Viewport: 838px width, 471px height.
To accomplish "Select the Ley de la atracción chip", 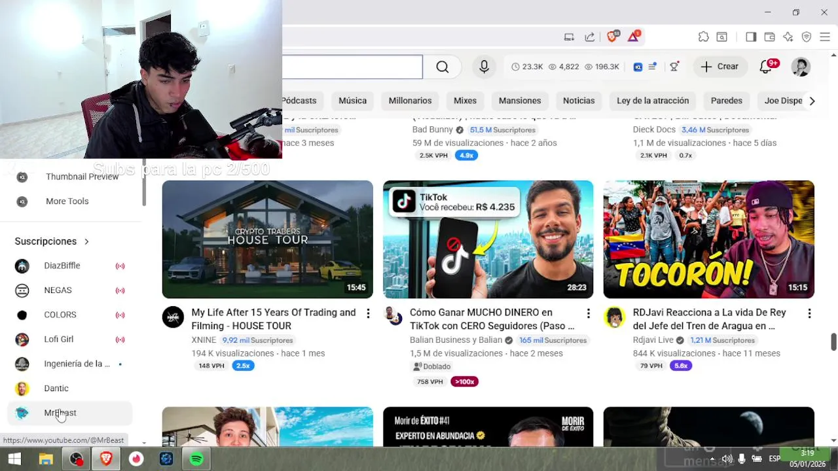I will [653, 101].
